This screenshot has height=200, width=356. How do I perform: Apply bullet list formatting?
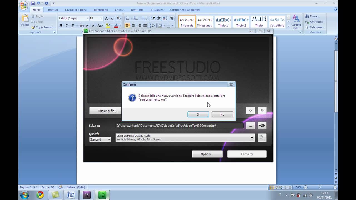127,18
